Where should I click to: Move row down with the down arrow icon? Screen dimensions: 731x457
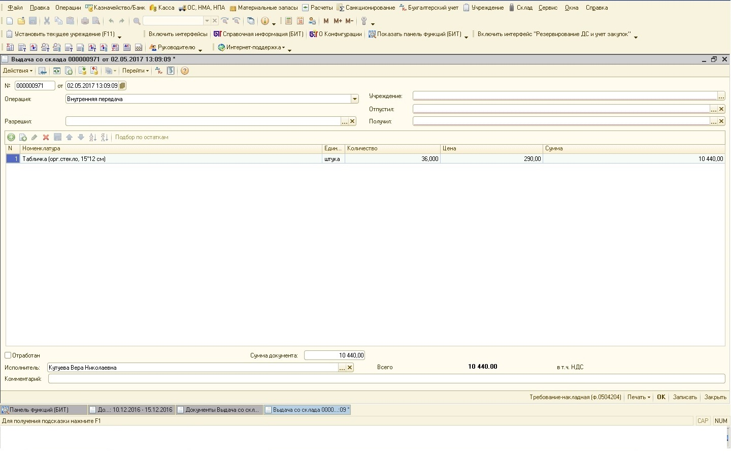[x=81, y=137]
